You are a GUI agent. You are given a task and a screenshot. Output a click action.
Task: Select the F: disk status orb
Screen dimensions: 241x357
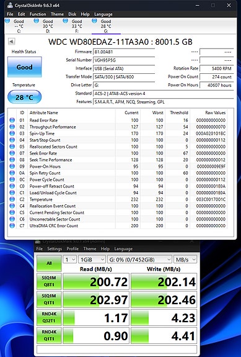pyautogui.click(x=66, y=21)
